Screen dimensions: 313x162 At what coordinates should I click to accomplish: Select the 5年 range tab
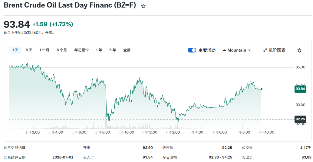[113, 50]
